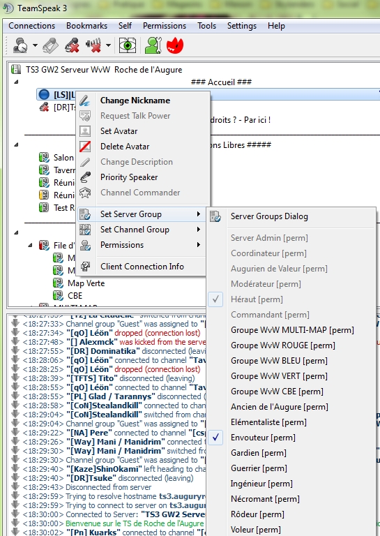Toggle the mute speakers toolbar icon
The image size is (380, 536).
[93, 45]
